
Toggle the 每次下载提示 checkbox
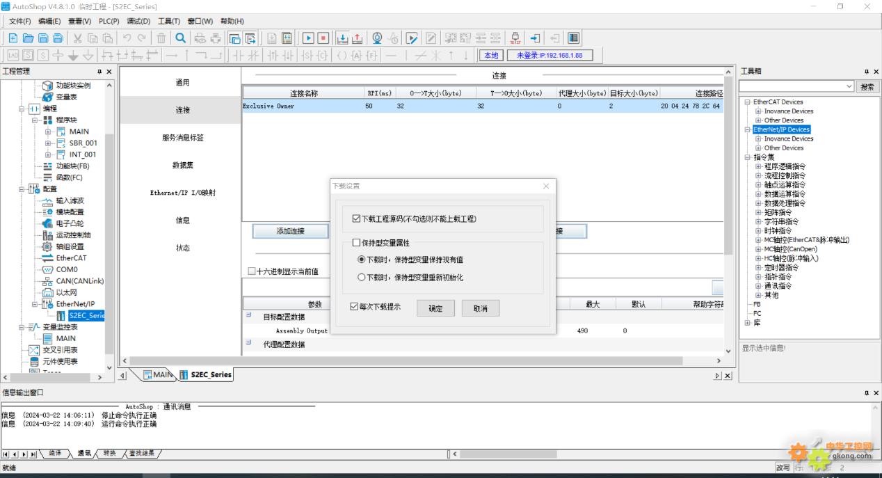click(x=355, y=307)
